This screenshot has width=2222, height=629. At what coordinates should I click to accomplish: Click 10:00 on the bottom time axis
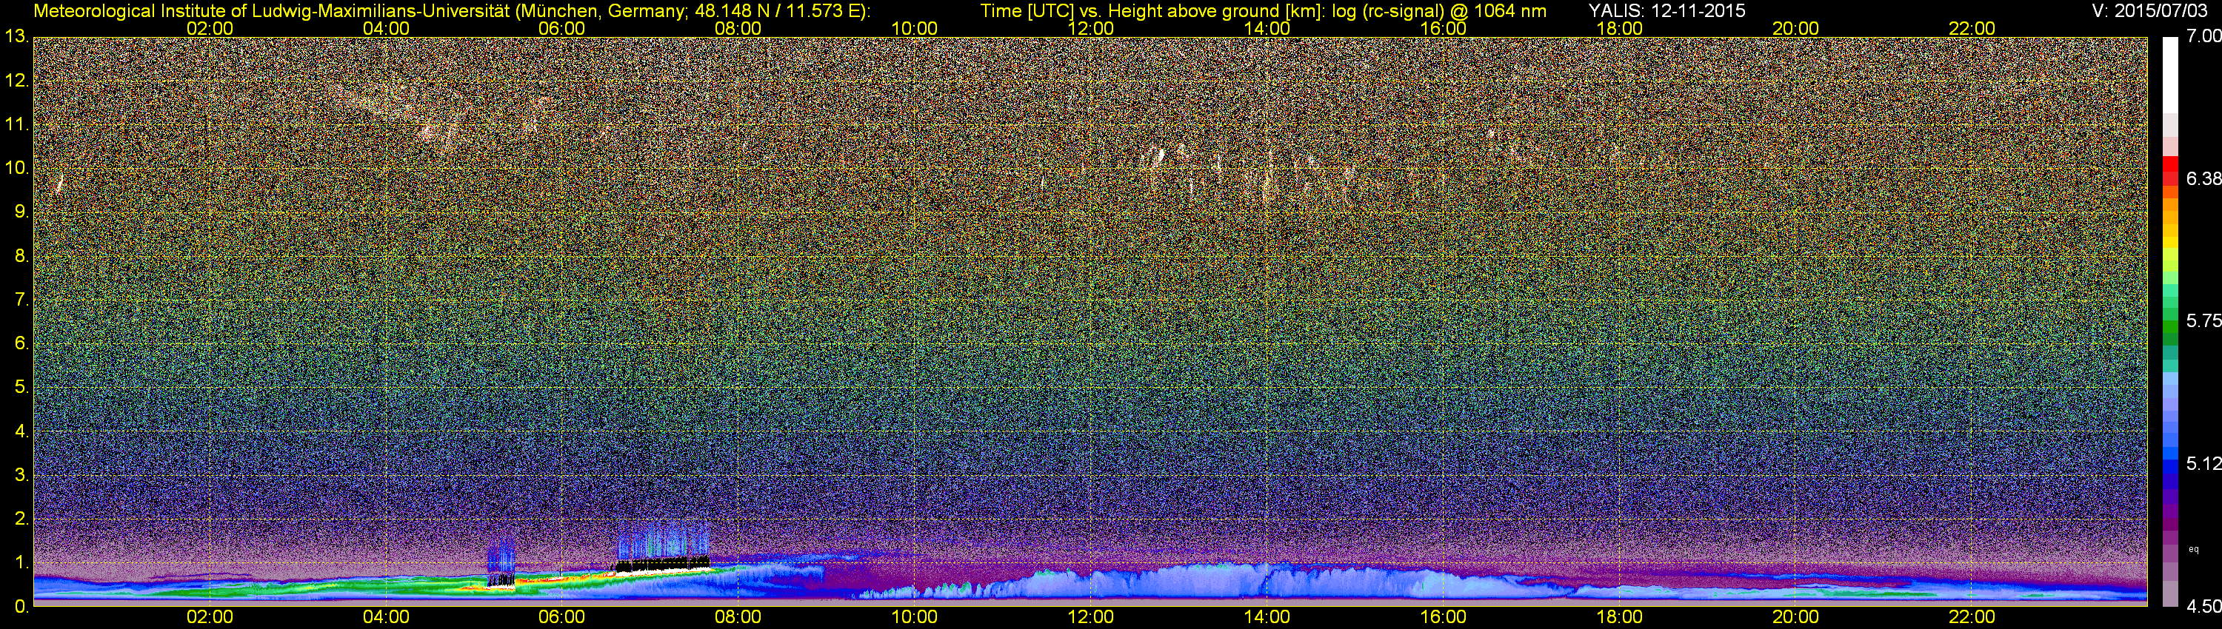point(914,618)
